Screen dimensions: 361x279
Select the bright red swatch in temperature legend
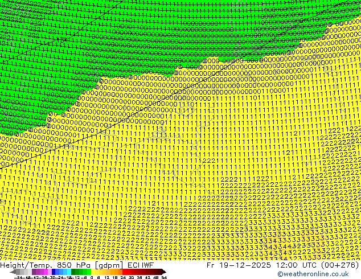124,272
